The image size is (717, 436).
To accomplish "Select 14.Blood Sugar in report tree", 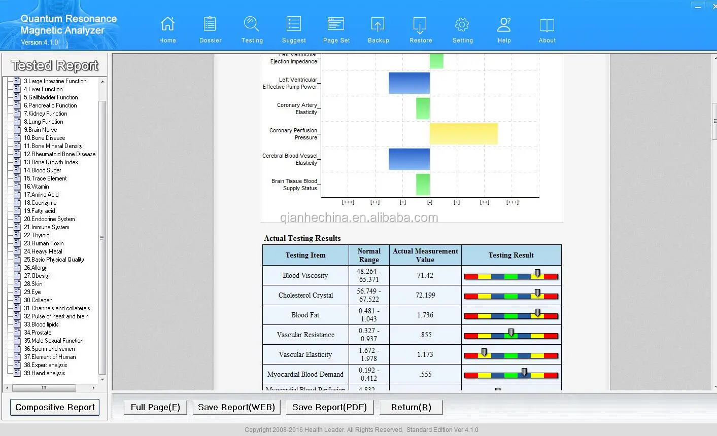I will (x=43, y=170).
